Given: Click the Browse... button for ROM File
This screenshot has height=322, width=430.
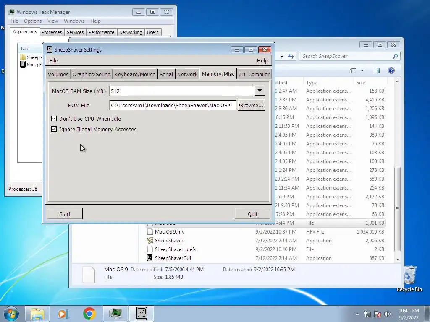Looking at the screenshot, I should tap(252, 105).
